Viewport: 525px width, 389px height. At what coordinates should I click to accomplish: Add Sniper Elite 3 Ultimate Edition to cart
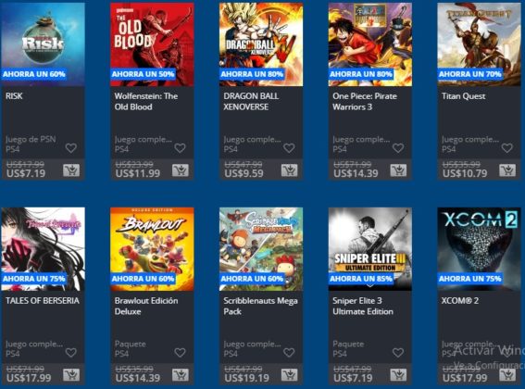coord(398,375)
